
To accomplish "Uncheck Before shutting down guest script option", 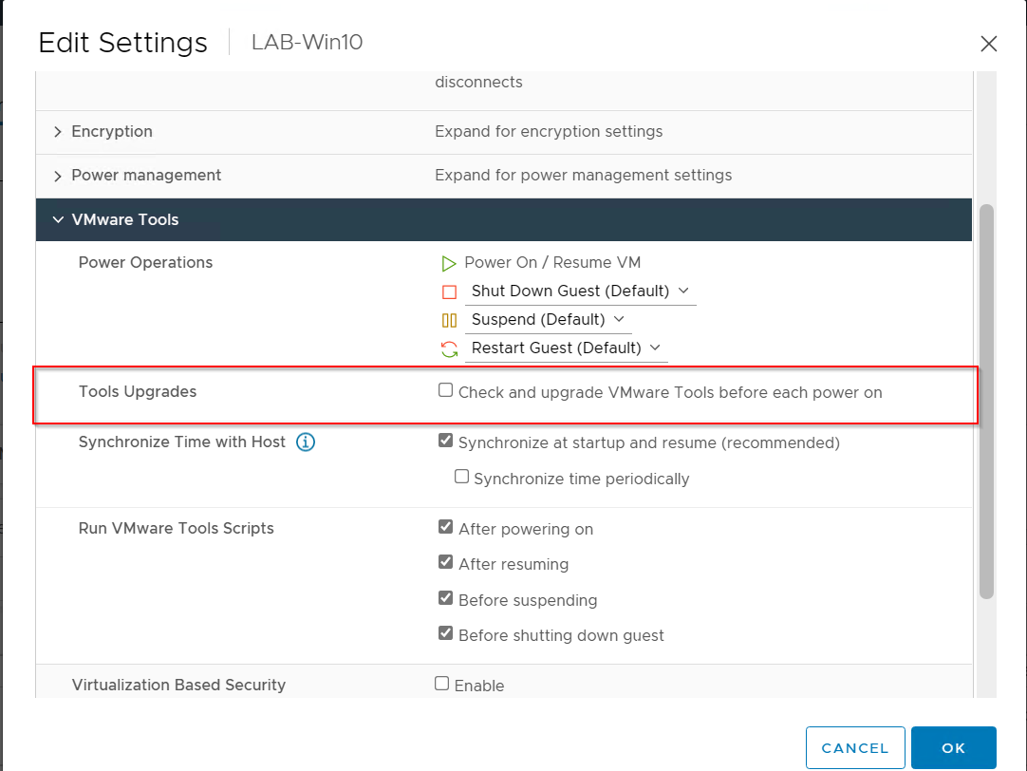I will [x=445, y=632].
